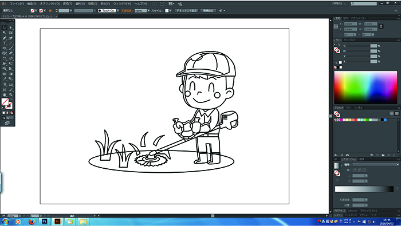
Task: Open ヘルプ(H) menu
Action: [x=141, y=4]
